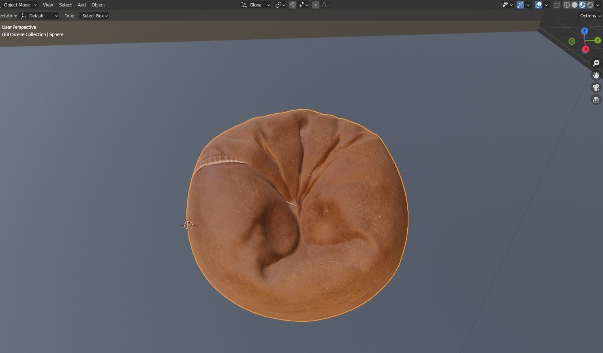Toggle X-Ray view button
The image size is (603, 353).
[x=557, y=5]
